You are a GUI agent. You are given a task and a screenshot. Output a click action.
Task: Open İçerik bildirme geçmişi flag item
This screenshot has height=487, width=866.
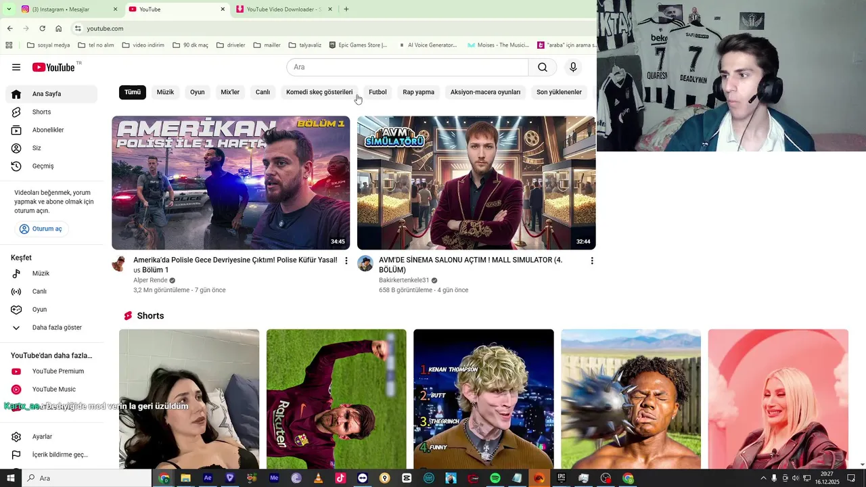click(x=51, y=455)
